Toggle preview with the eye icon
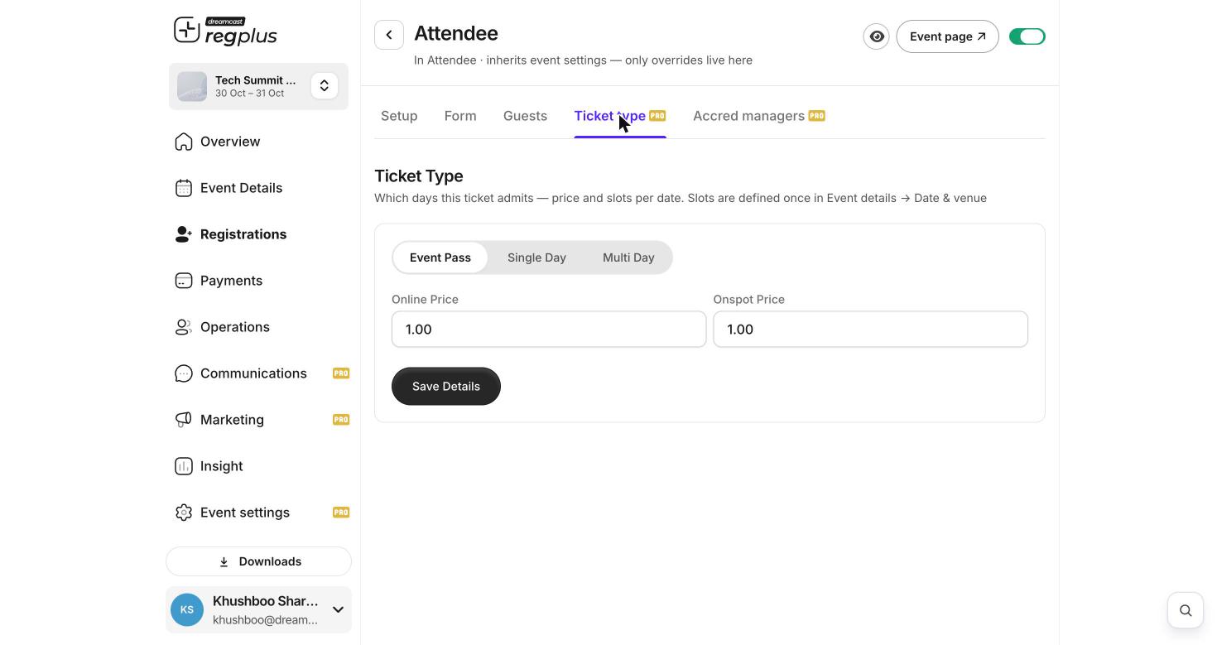Screen dimensions: 1217x645 (877, 36)
